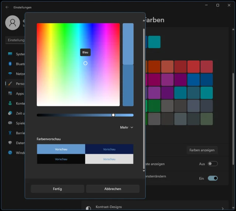The height and width of the screenshot is (211, 236).
Task: Confirm color with the Fertig button
Action: 58,189
